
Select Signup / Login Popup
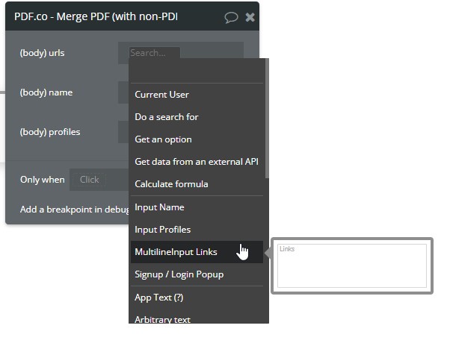click(197, 274)
